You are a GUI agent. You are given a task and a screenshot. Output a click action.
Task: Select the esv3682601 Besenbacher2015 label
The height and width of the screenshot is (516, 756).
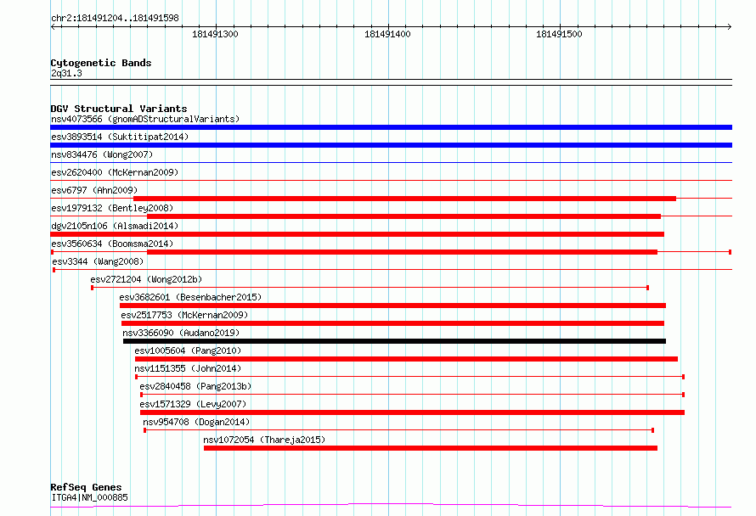click(190, 297)
